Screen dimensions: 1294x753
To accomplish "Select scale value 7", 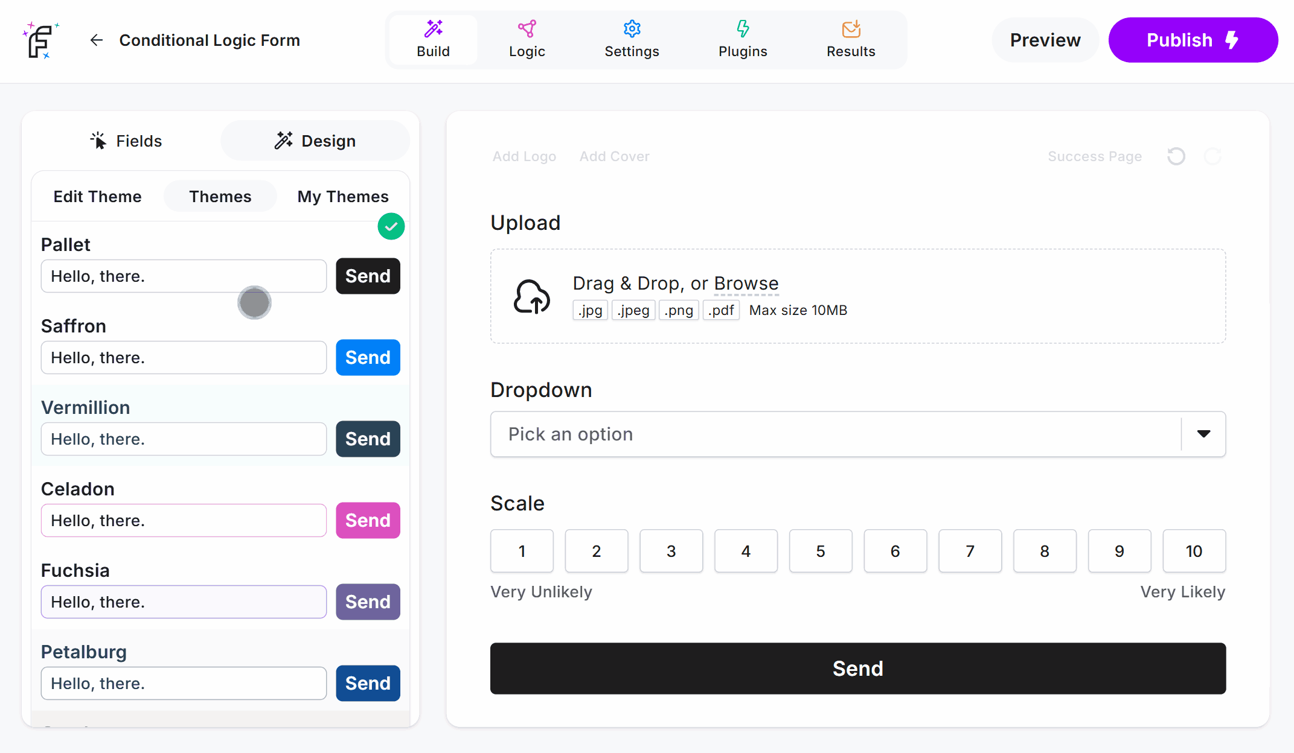I will point(970,551).
